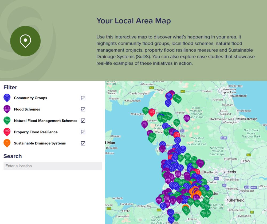This screenshot has width=267, height=224.
Task: Select blue community marker directly below Kendal's red marker
Action: (x=178, y=140)
